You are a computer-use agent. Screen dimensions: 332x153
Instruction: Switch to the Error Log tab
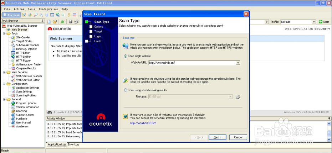[73, 144]
